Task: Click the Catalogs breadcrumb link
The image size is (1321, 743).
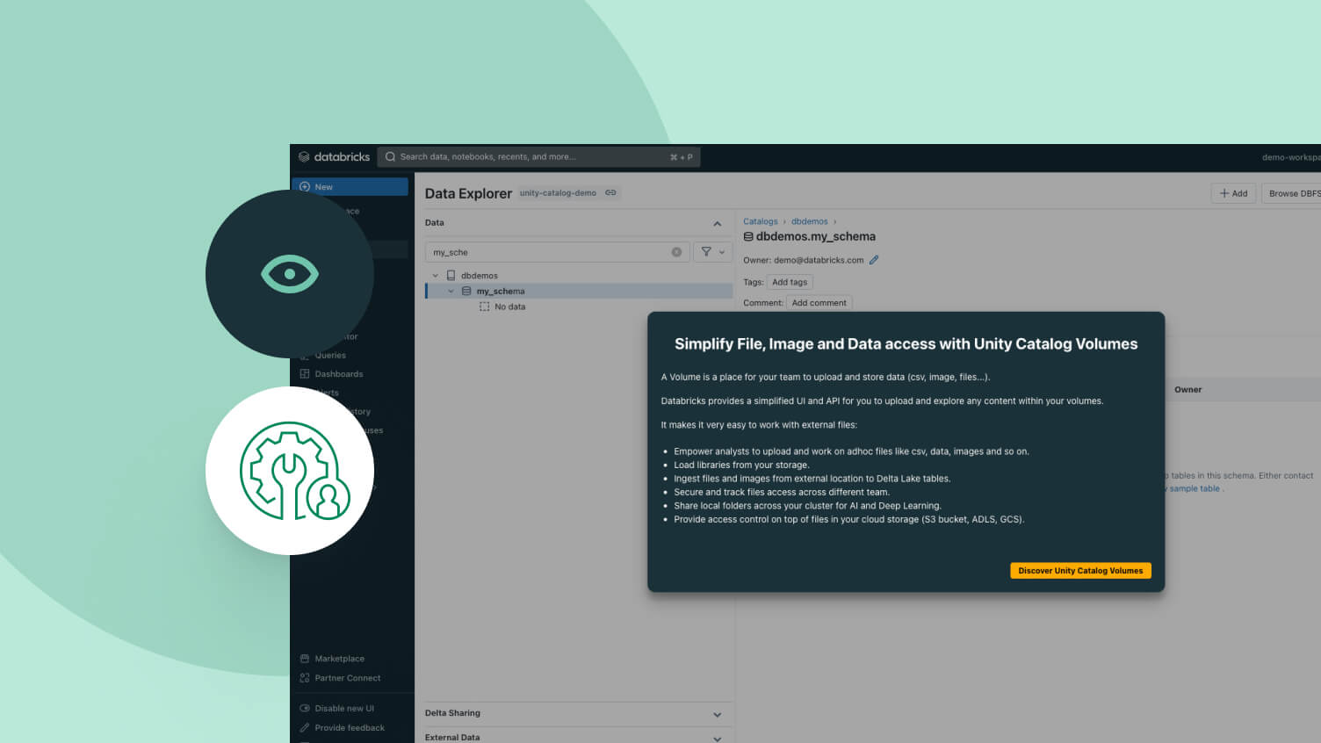Action: (760, 221)
